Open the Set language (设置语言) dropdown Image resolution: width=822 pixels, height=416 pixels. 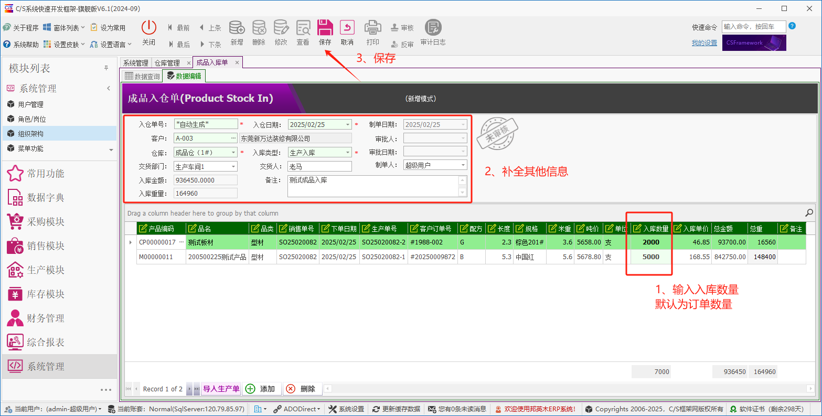pos(111,45)
